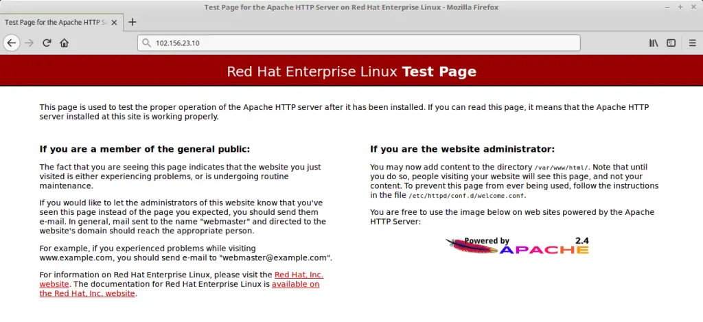Toggle the sidebar view icon
Screen dimensions: 703x322
click(671, 43)
